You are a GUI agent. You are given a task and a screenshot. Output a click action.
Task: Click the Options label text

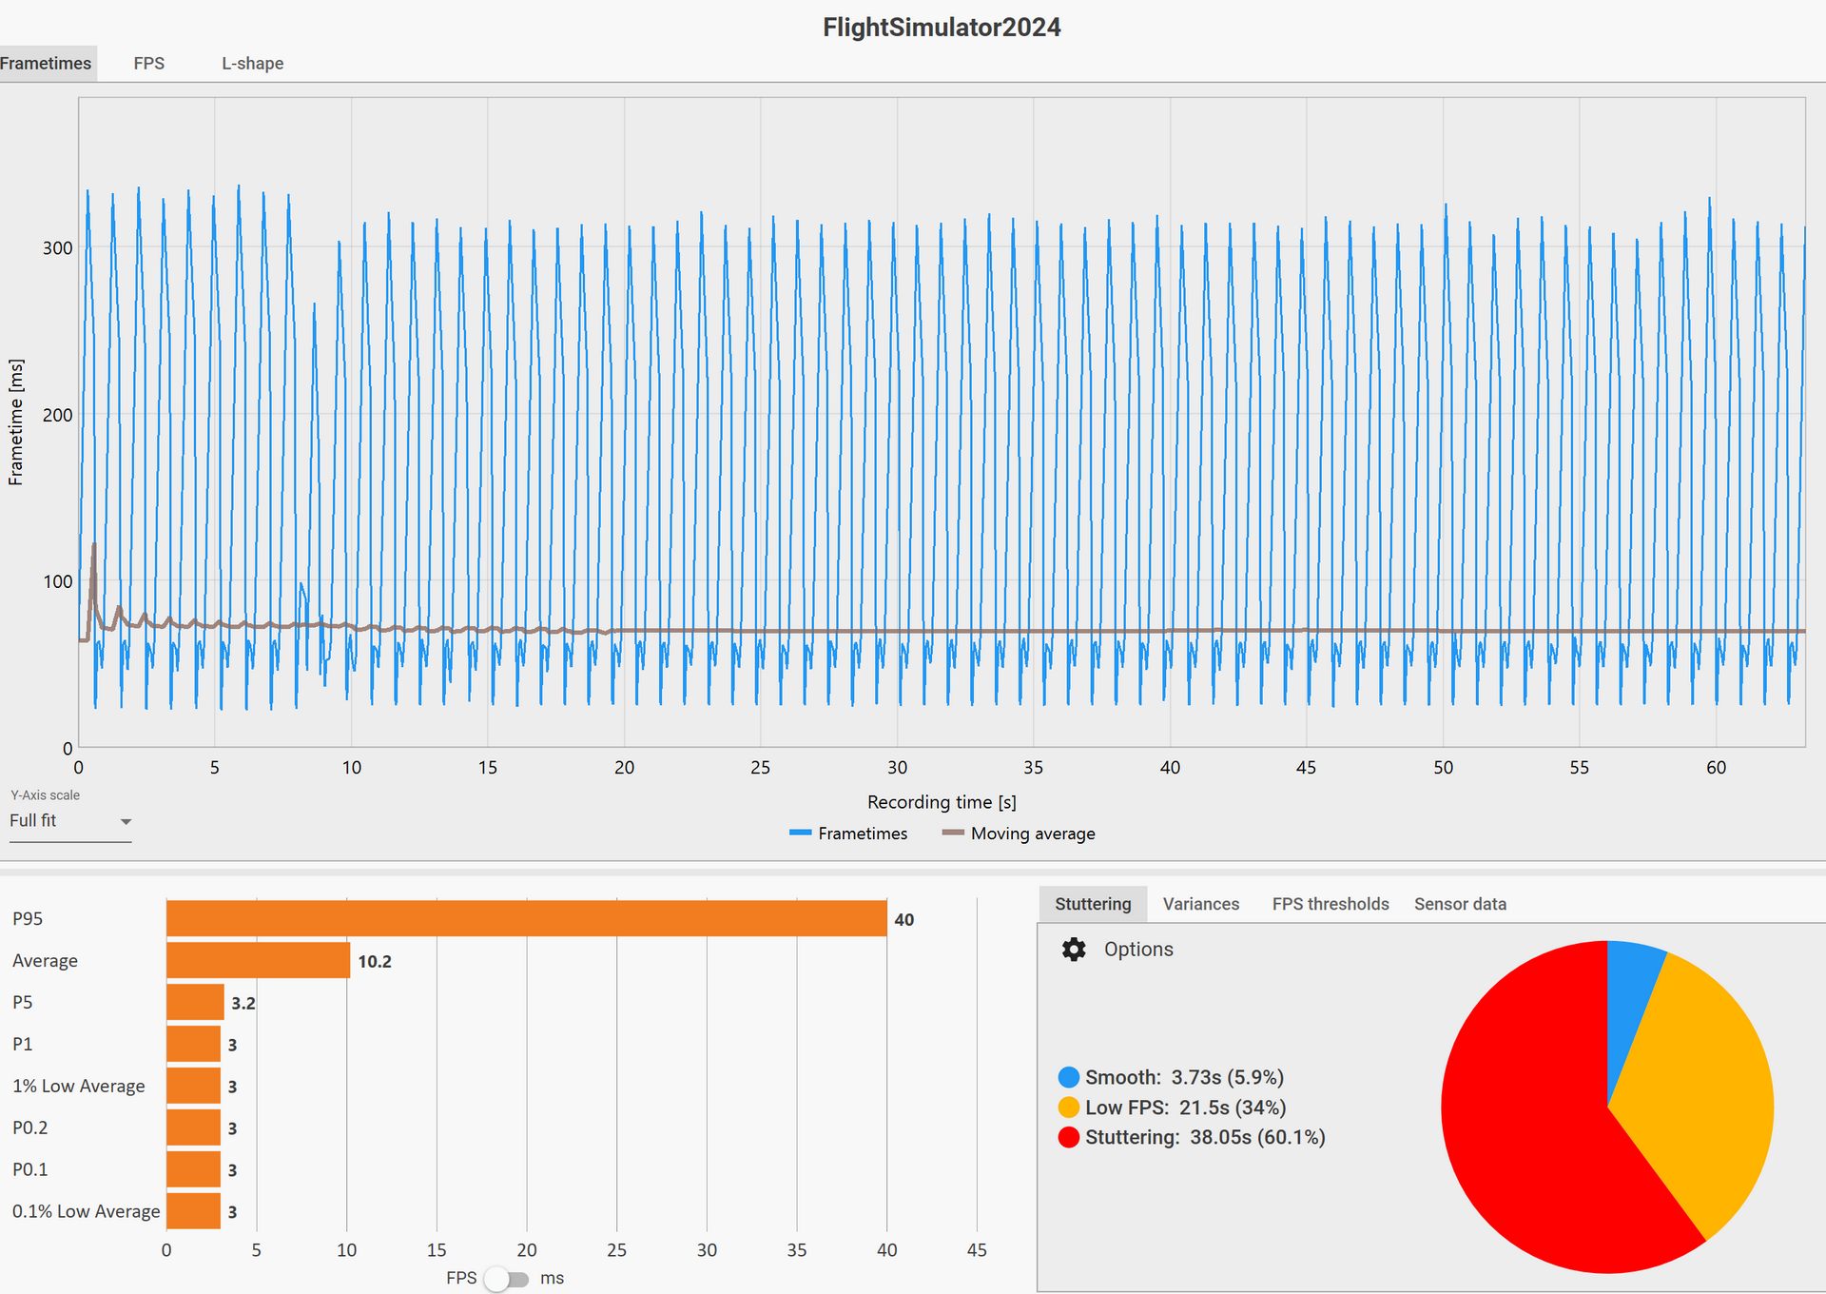(x=1138, y=950)
